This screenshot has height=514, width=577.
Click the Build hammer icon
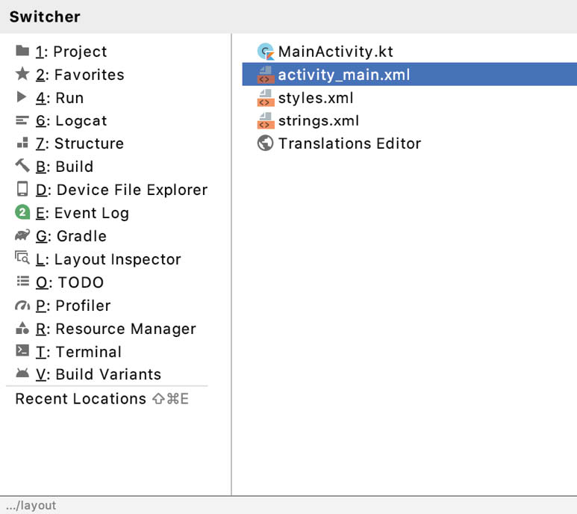pos(22,166)
